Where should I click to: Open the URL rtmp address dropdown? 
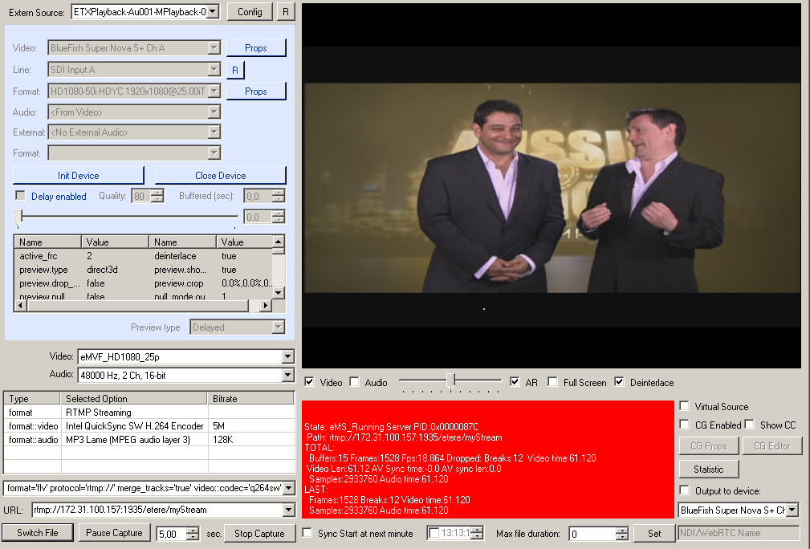point(288,510)
